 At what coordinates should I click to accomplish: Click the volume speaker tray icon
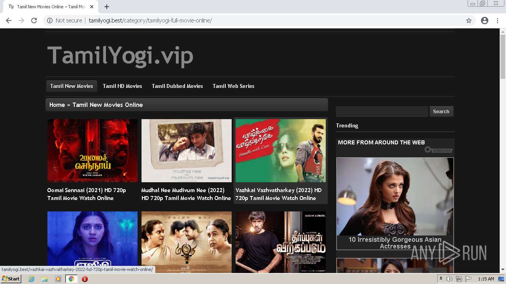[449, 279]
